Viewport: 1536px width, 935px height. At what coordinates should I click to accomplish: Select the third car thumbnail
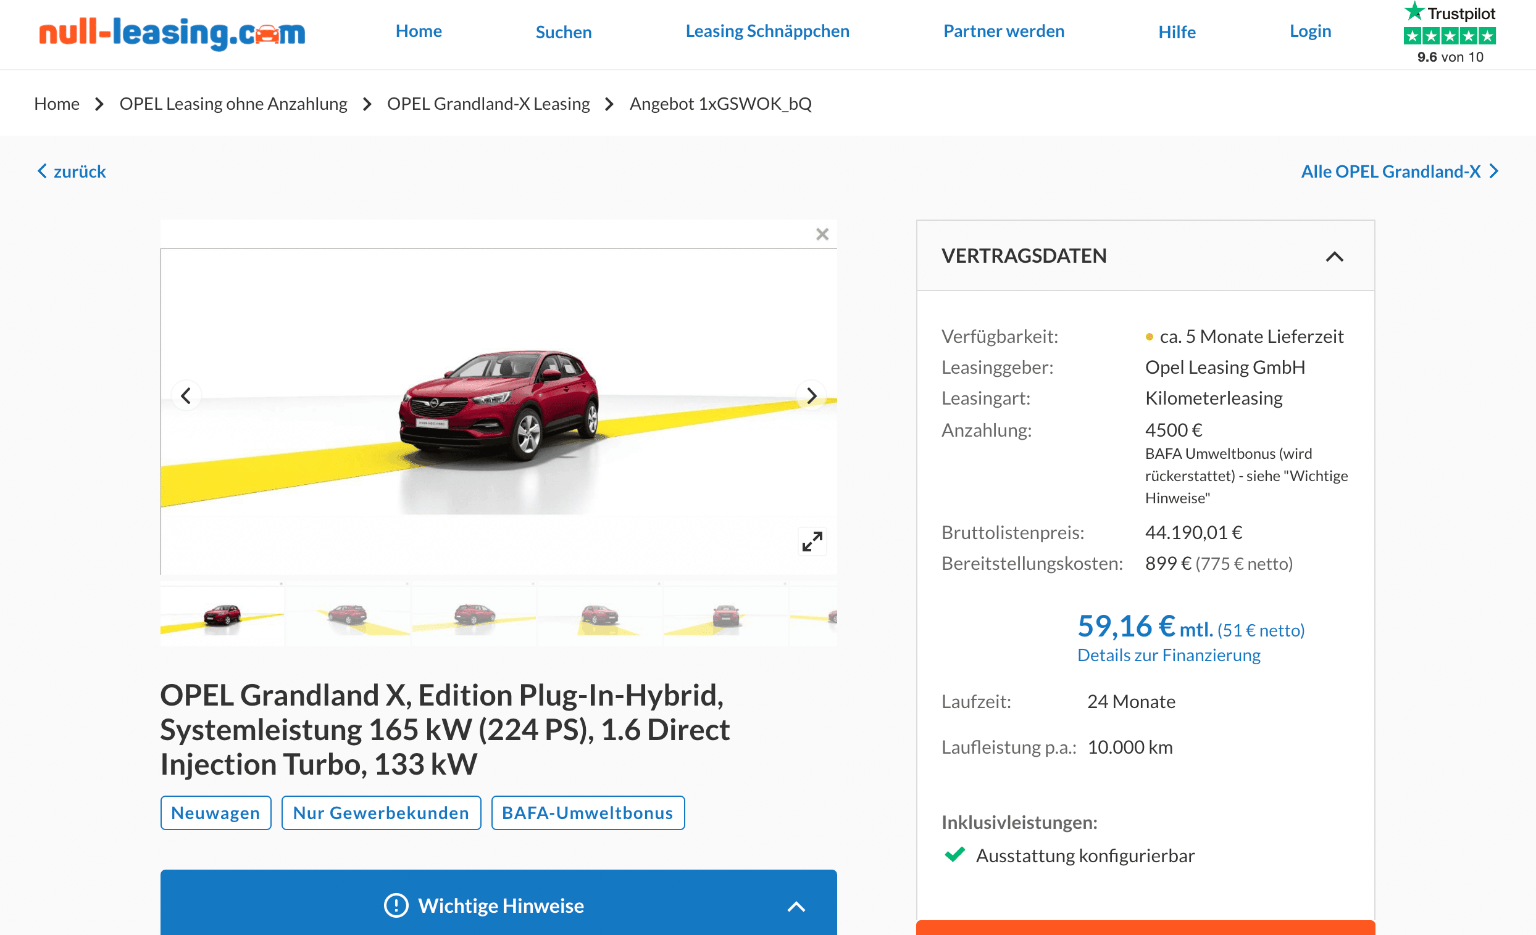(x=474, y=615)
